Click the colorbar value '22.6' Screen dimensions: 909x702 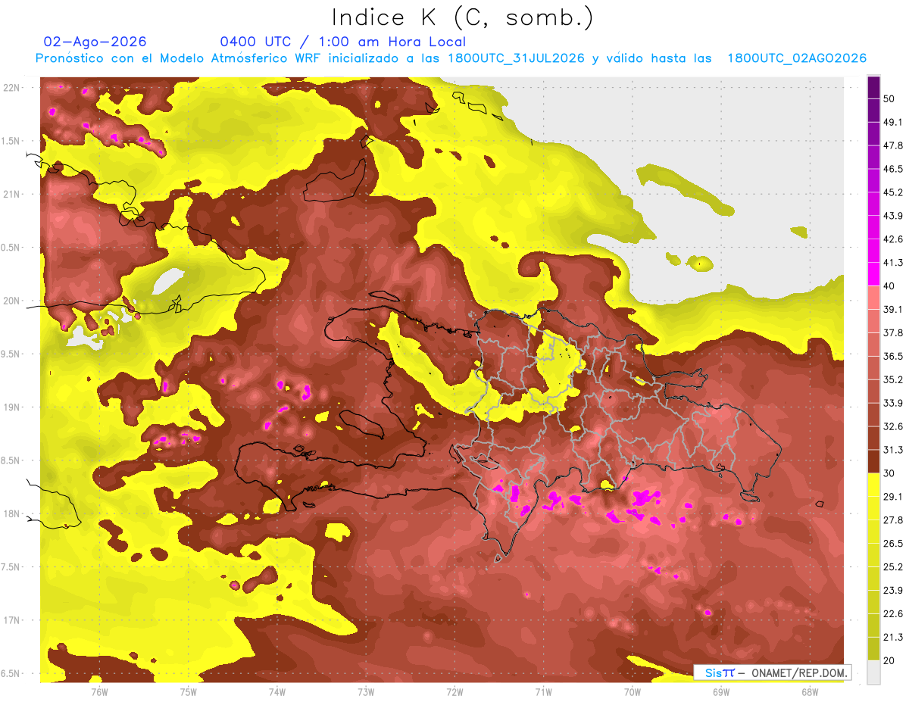pyautogui.click(x=892, y=613)
